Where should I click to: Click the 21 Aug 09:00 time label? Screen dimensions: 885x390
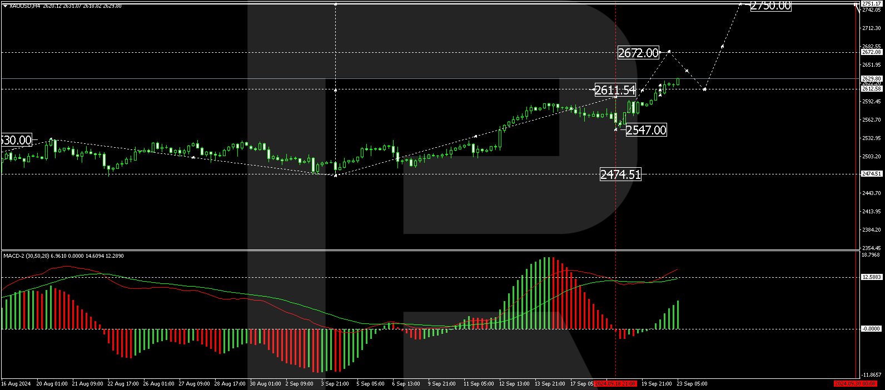click(87, 384)
